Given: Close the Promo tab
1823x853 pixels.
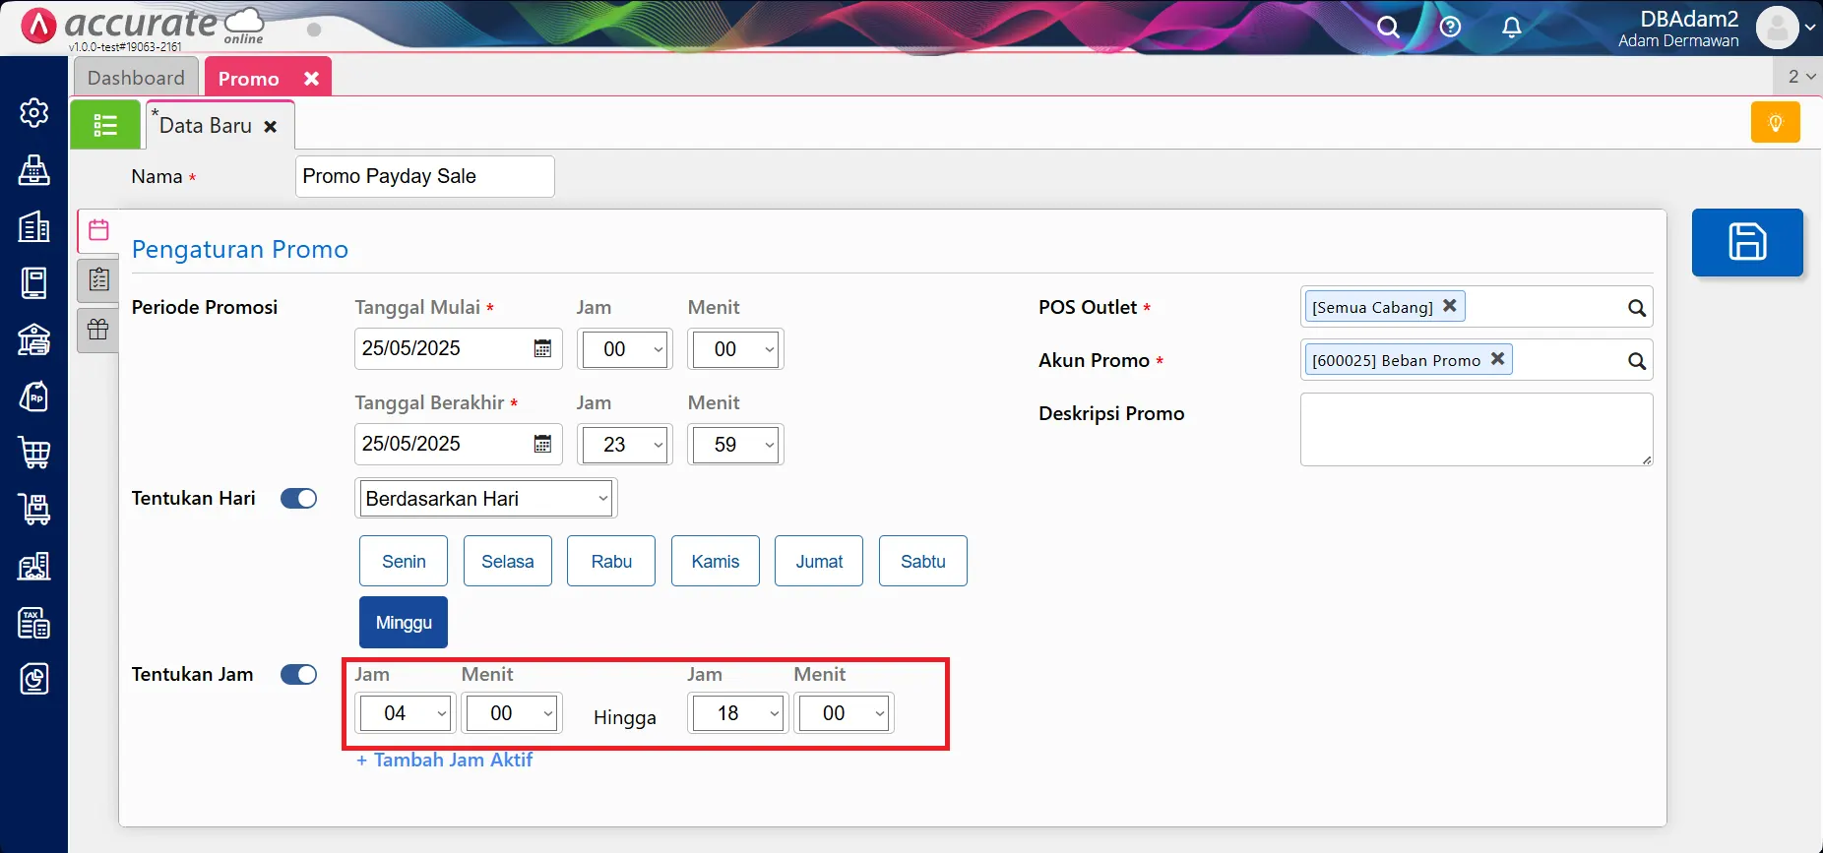Looking at the screenshot, I should [311, 79].
